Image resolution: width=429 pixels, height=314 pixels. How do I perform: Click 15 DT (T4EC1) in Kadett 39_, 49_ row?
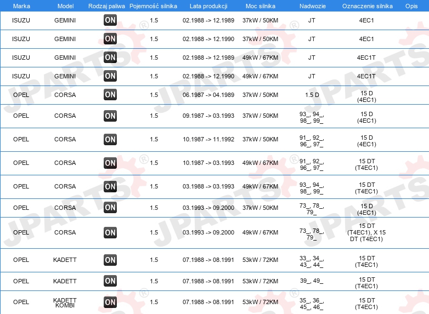pos(366,283)
